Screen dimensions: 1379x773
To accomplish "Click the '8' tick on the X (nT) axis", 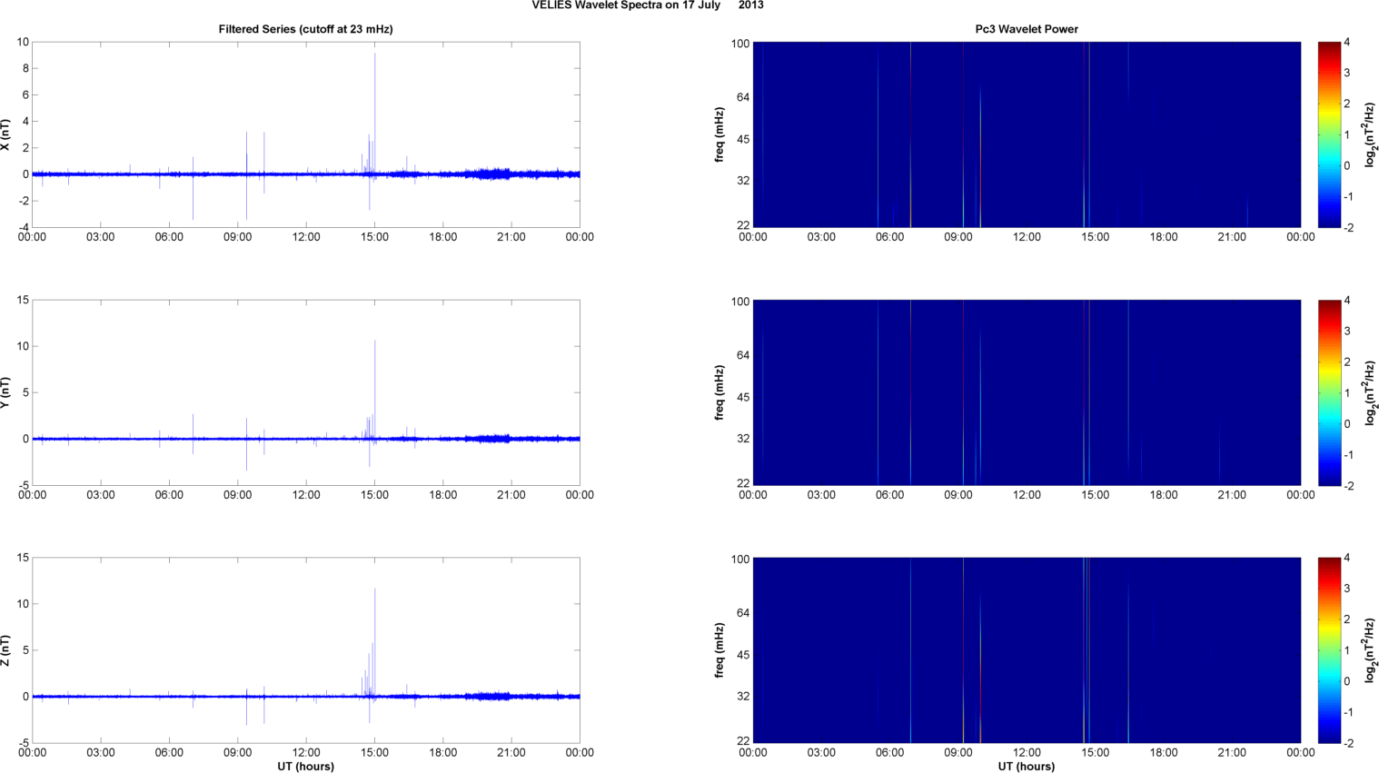I will 25,68.
